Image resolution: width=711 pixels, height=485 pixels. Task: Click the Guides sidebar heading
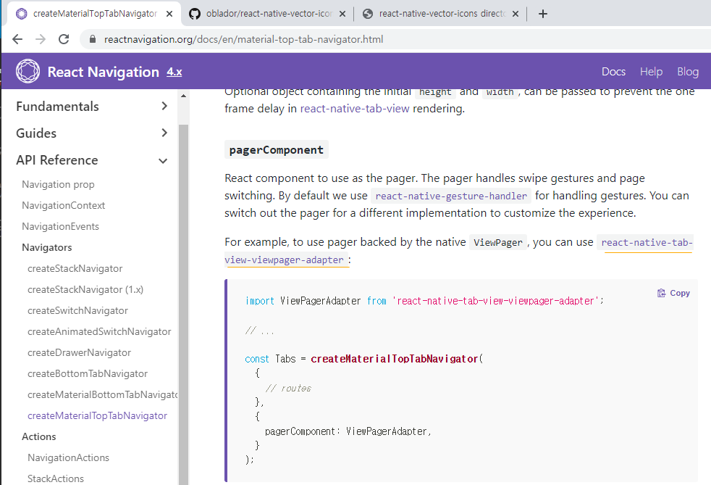[x=36, y=133]
